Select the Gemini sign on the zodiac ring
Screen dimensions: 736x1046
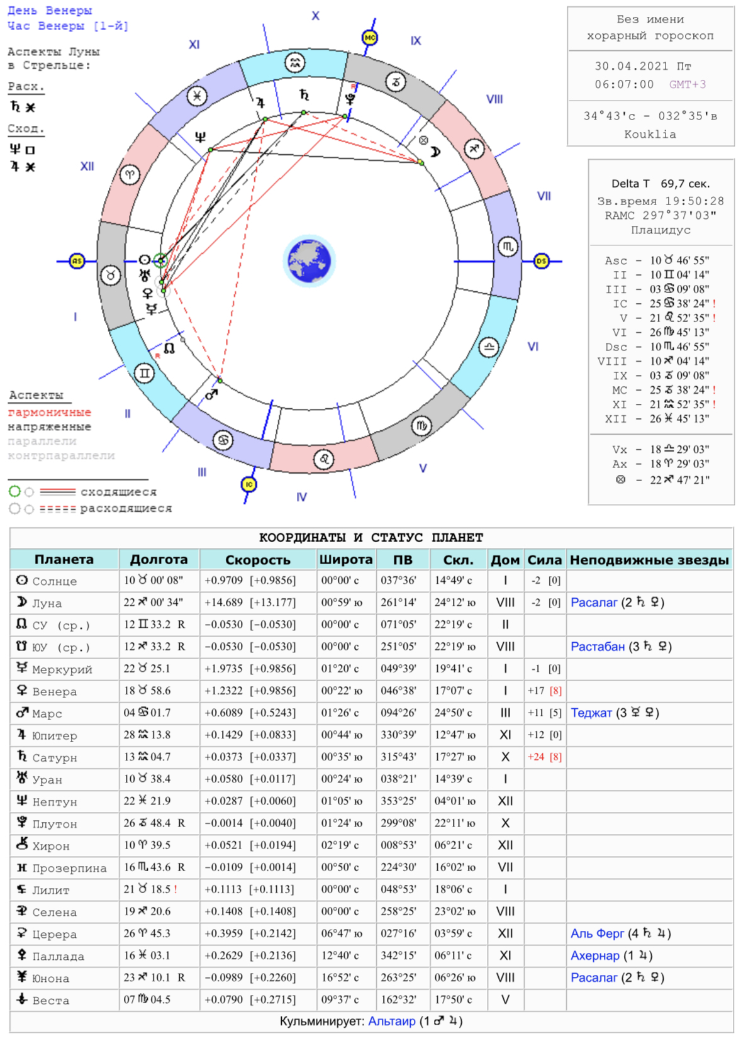[x=145, y=373]
